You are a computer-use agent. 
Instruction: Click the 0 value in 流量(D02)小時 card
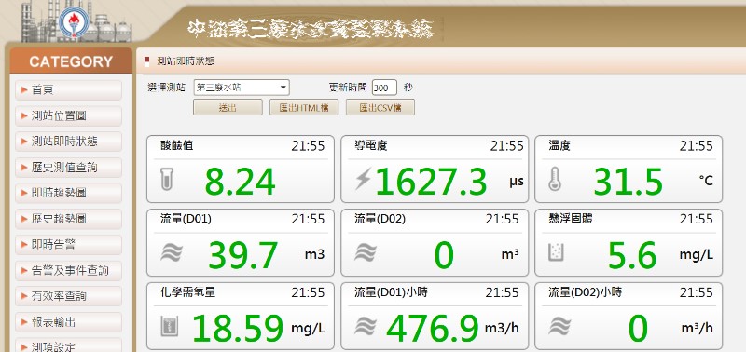pyautogui.click(x=638, y=328)
